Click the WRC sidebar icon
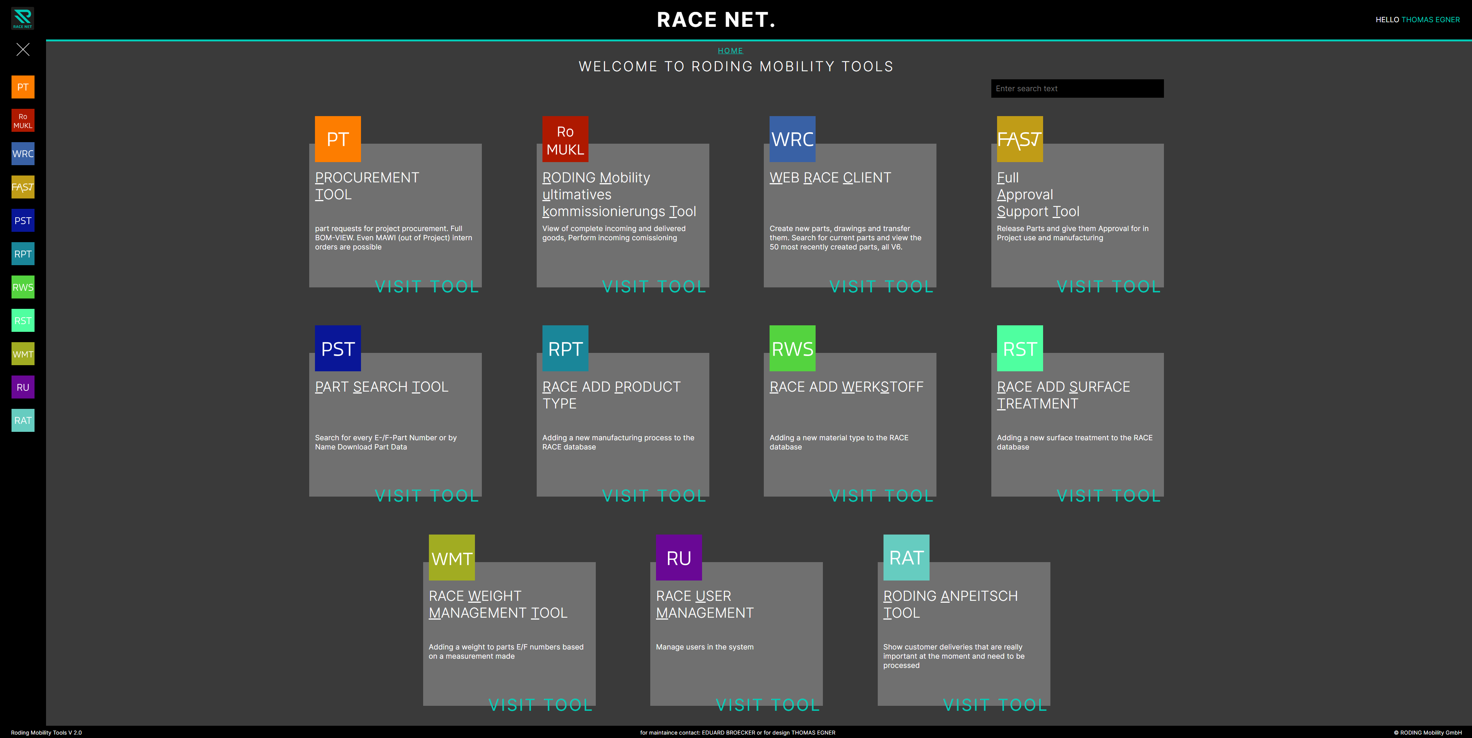The image size is (1472, 738). point(23,154)
